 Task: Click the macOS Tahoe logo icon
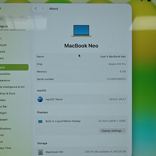pos(40,99)
